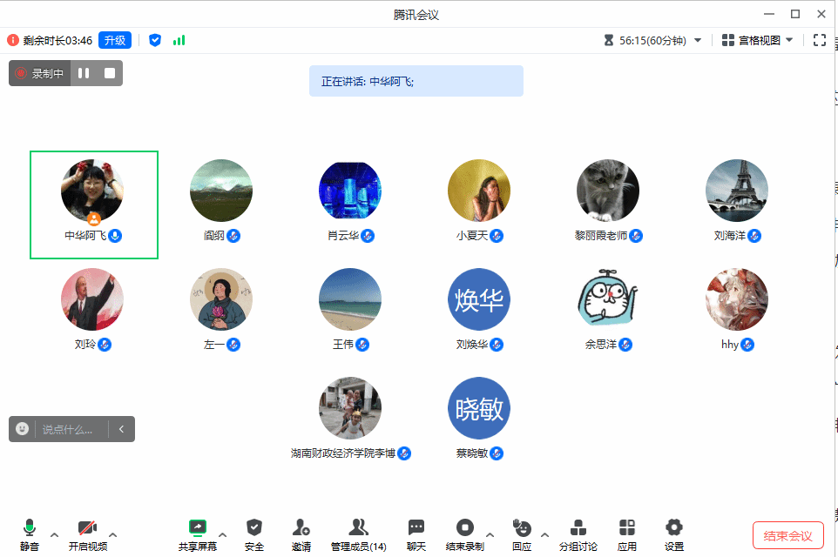The image size is (838, 557).
Task: Toggle 左一 muted microphone icon
Action: pyautogui.click(x=233, y=345)
